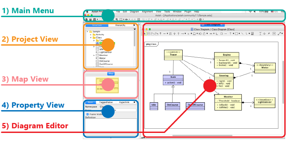Open the Apple menu
287x144 pixels.
coord(87,12)
